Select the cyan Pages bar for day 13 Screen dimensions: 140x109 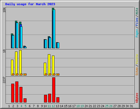(x=58, y=46)
